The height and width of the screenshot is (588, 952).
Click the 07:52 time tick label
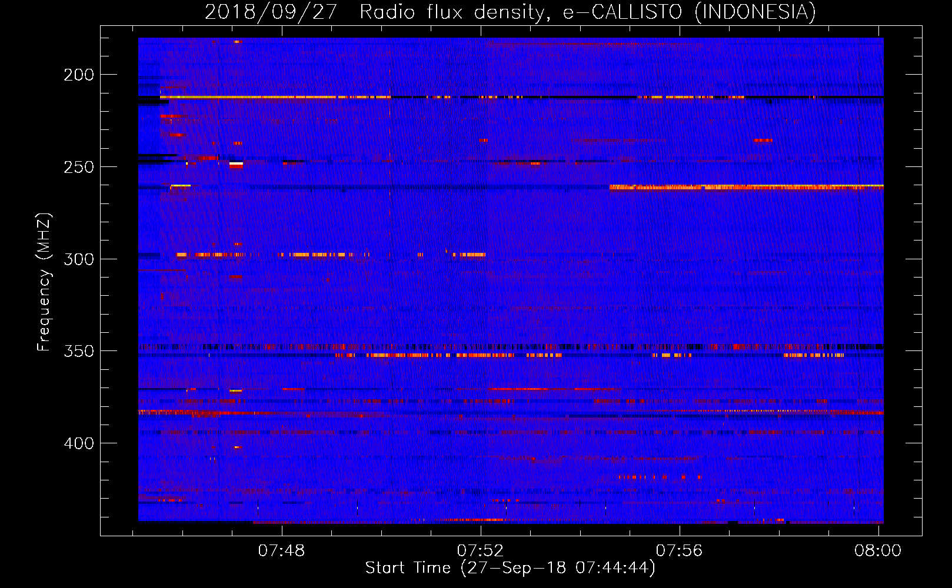(481, 550)
